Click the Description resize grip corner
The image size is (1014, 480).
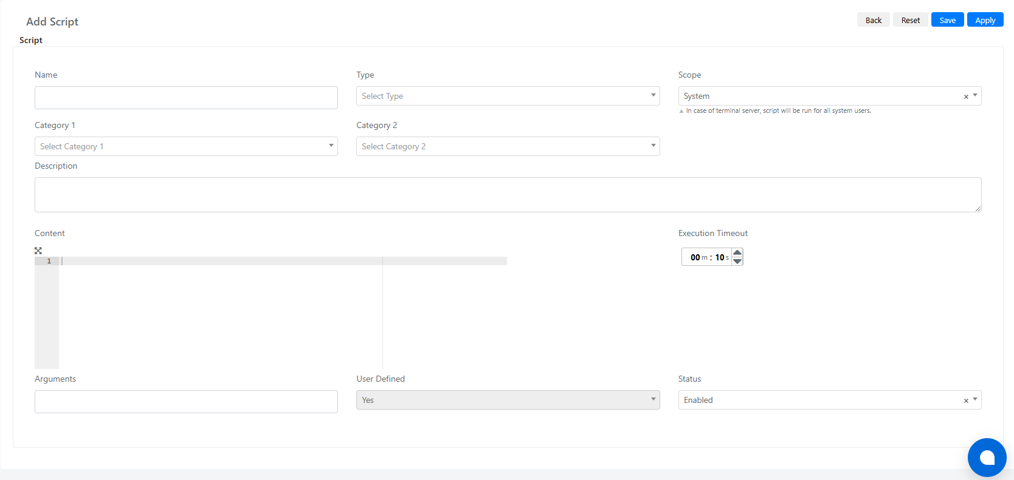tap(978, 209)
